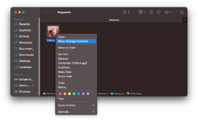This screenshot has height=120, width=198.
Task: Click Kegworks in the path bar
Action: [x=117, y=94]
